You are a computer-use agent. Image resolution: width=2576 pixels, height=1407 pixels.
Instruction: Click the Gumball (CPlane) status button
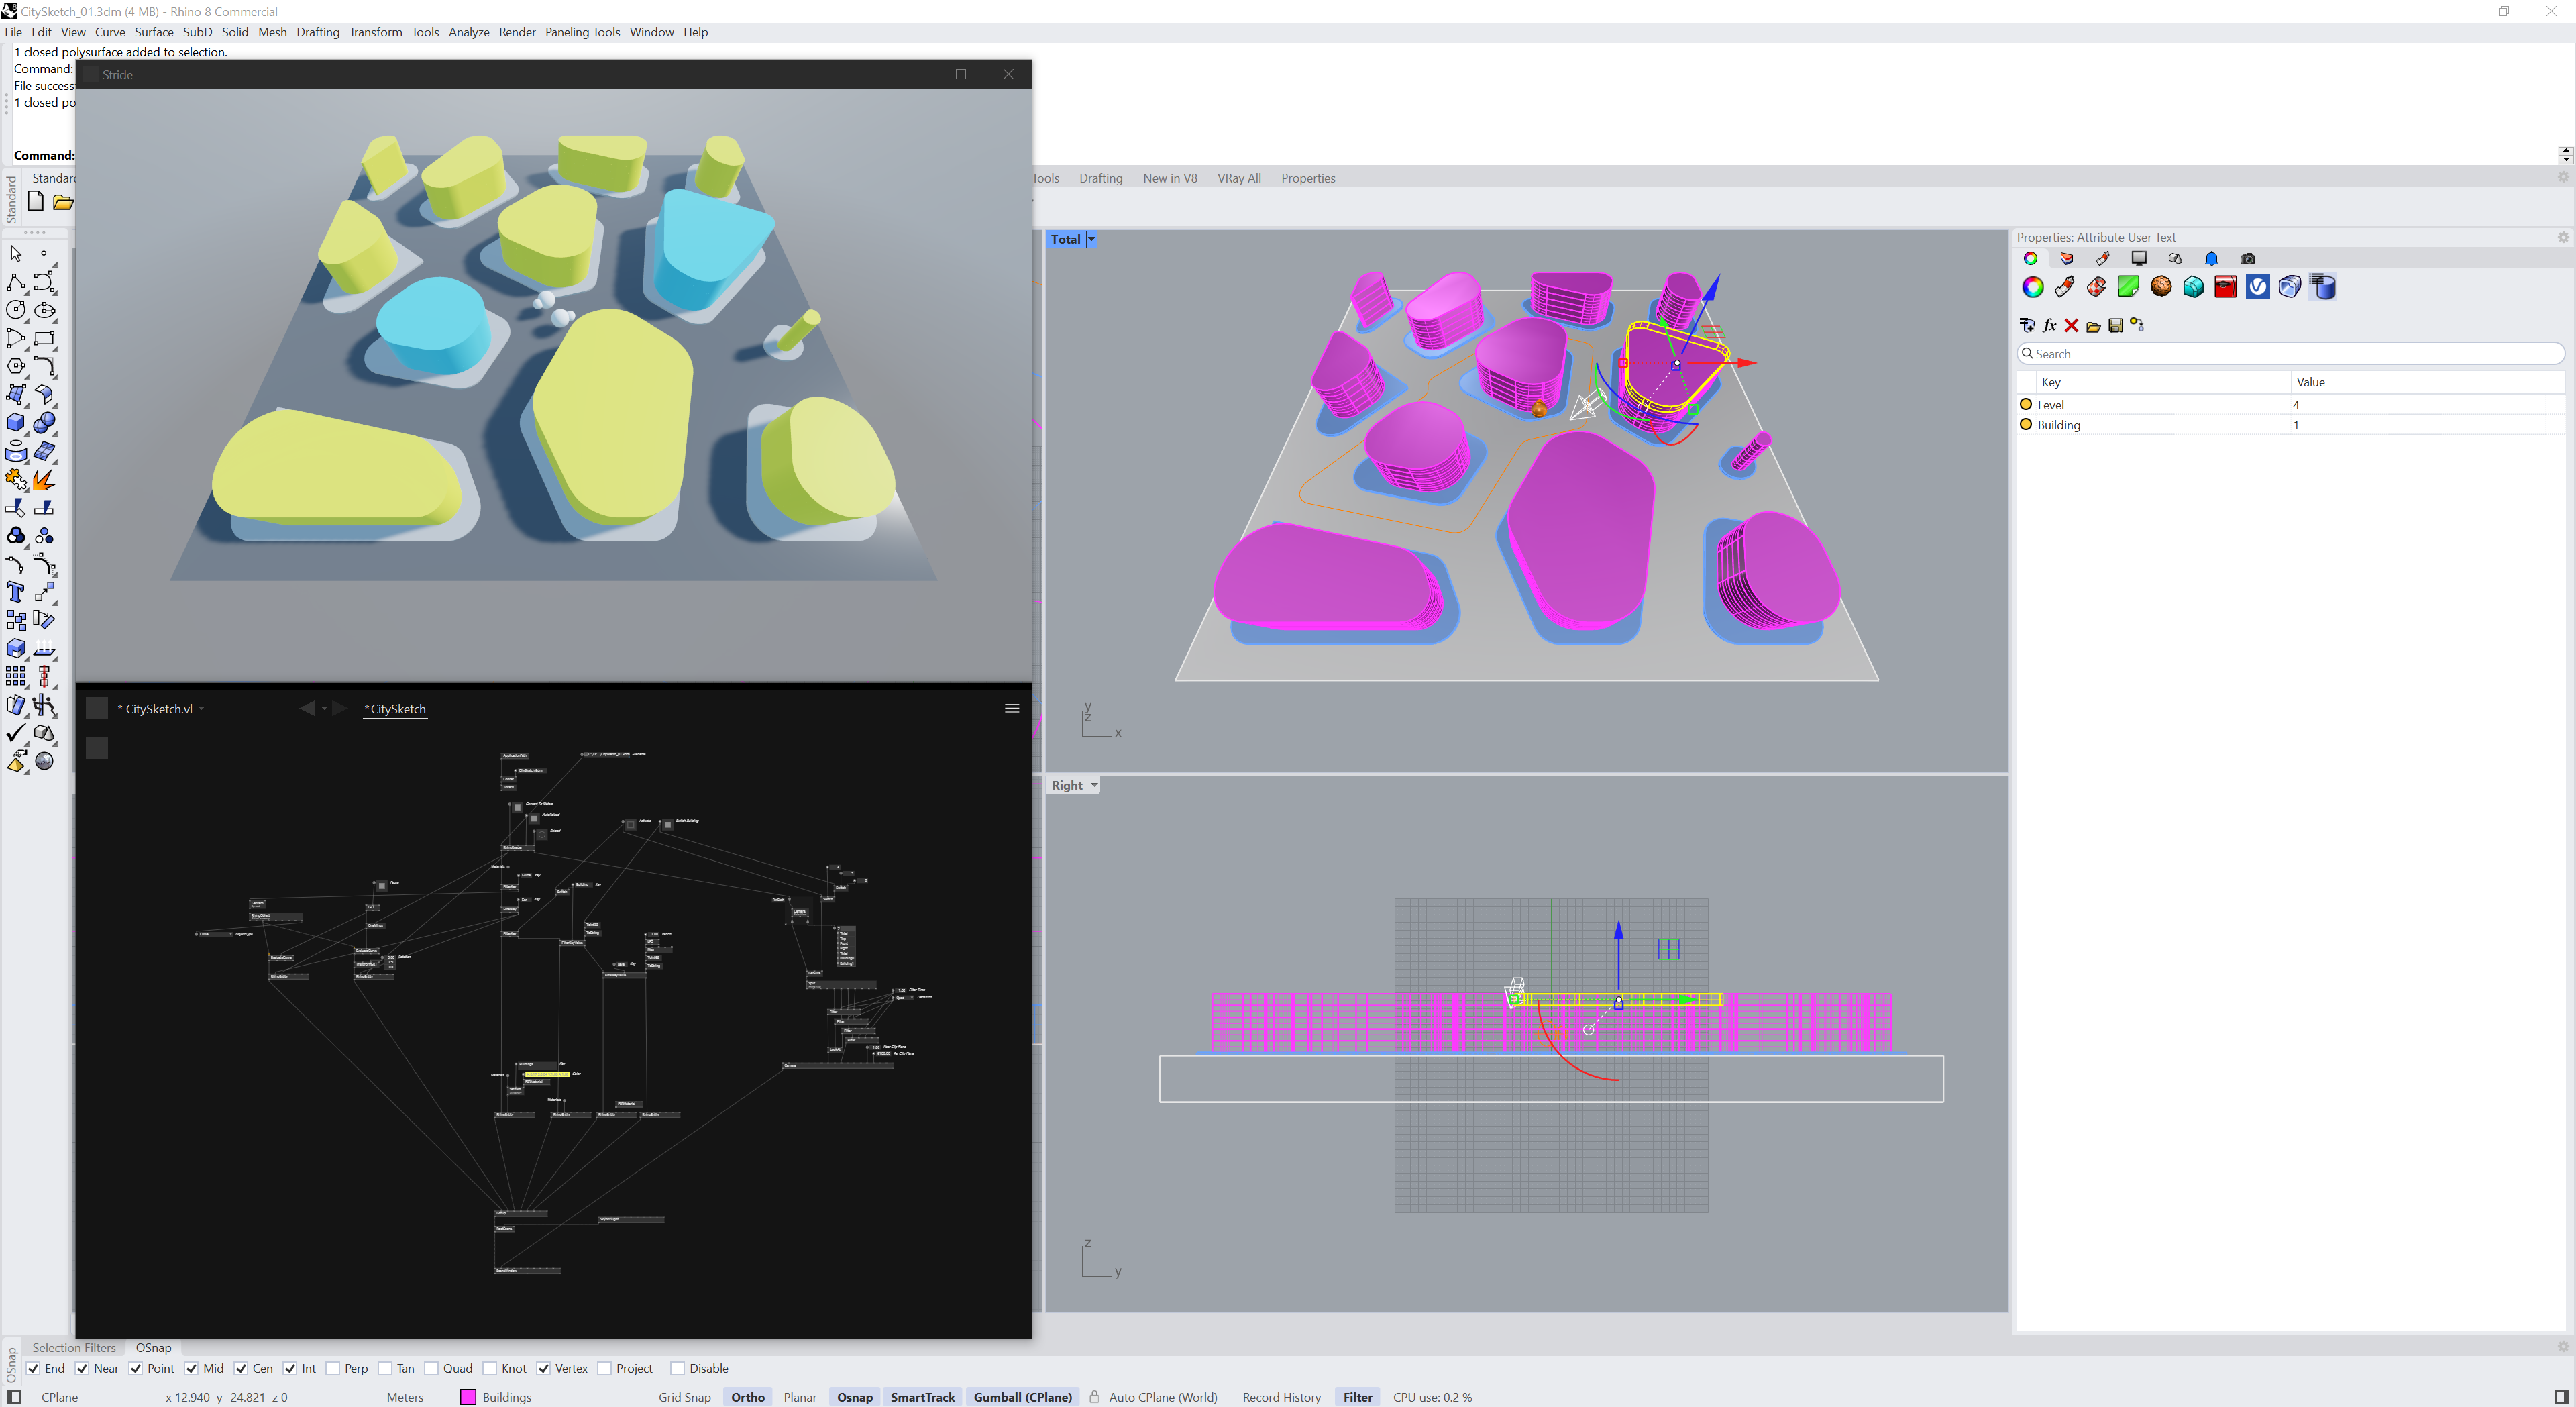(1022, 1397)
